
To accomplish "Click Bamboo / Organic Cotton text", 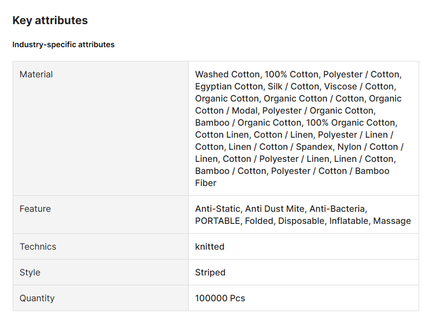I will [x=248, y=122].
